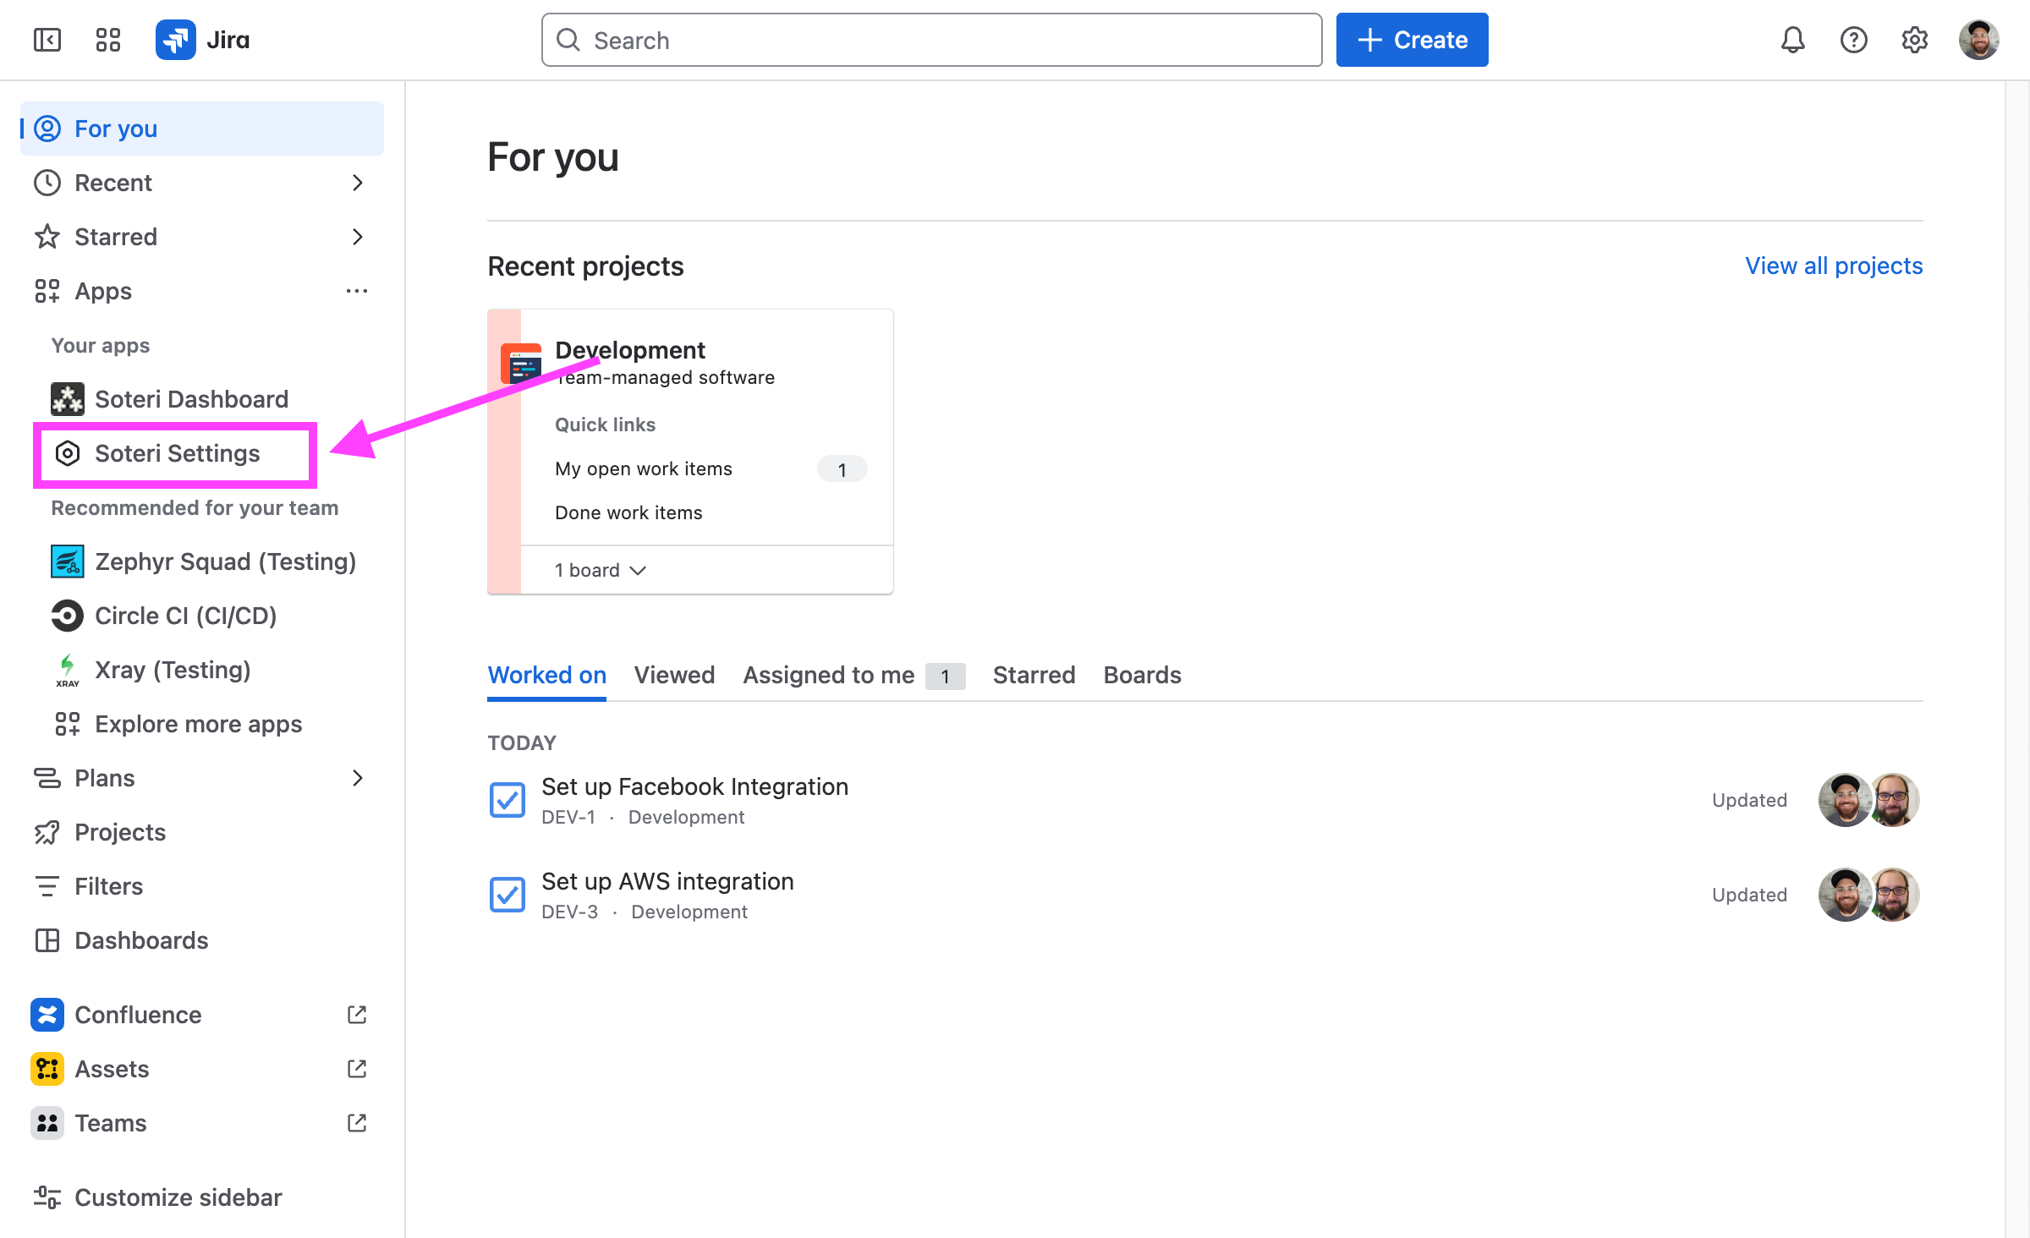Viewport: 2030px width, 1238px height.
Task: Open the View all projects link
Action: [1834, 266]
